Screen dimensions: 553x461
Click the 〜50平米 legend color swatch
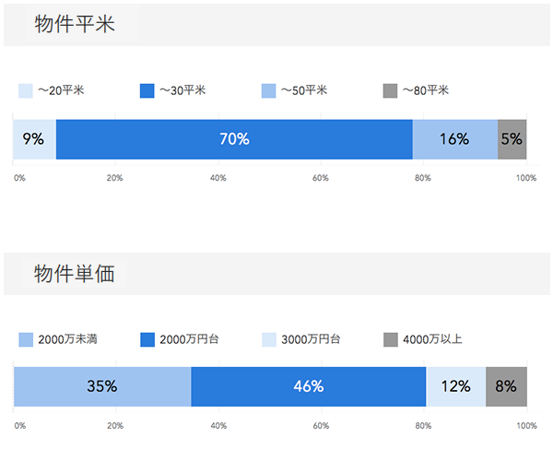[x=268, y=90]
